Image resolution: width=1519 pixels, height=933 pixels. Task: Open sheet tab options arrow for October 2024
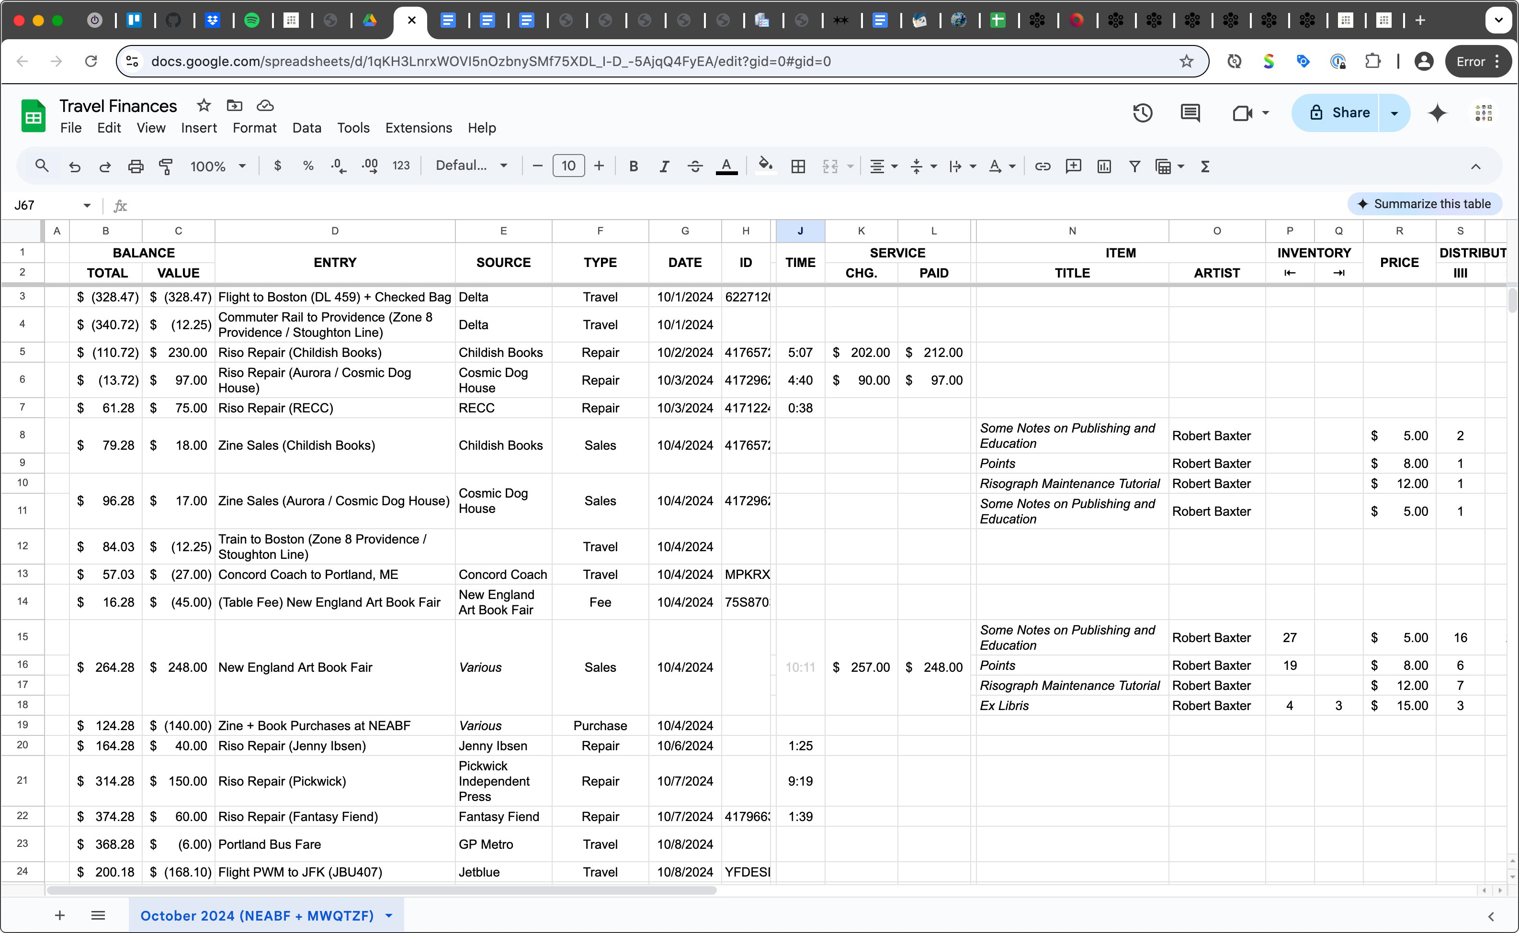389,916
